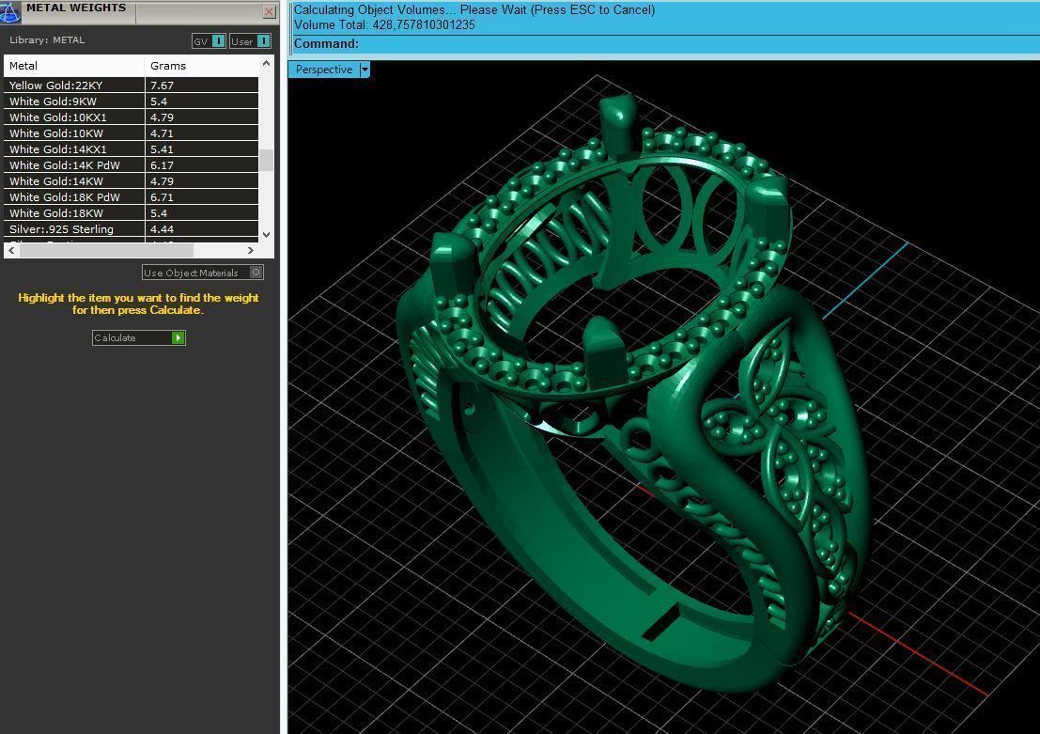Click the 6.71 grams value
Image resolution: width=1040 pixels, height=734 pixels.
[162, 196]
